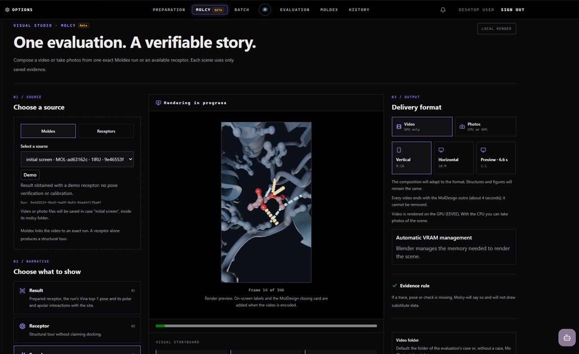Open the chat assistant robot button
Image resolution: width=579 pixels, height=354 pixels.
click(x=567, y=337)
